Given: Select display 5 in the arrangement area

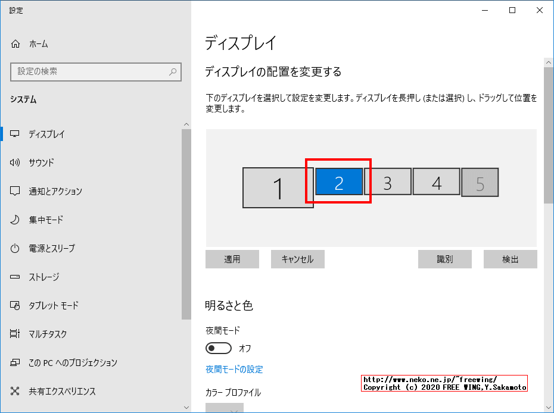Looking at the screenshot, I should [480, 182].
